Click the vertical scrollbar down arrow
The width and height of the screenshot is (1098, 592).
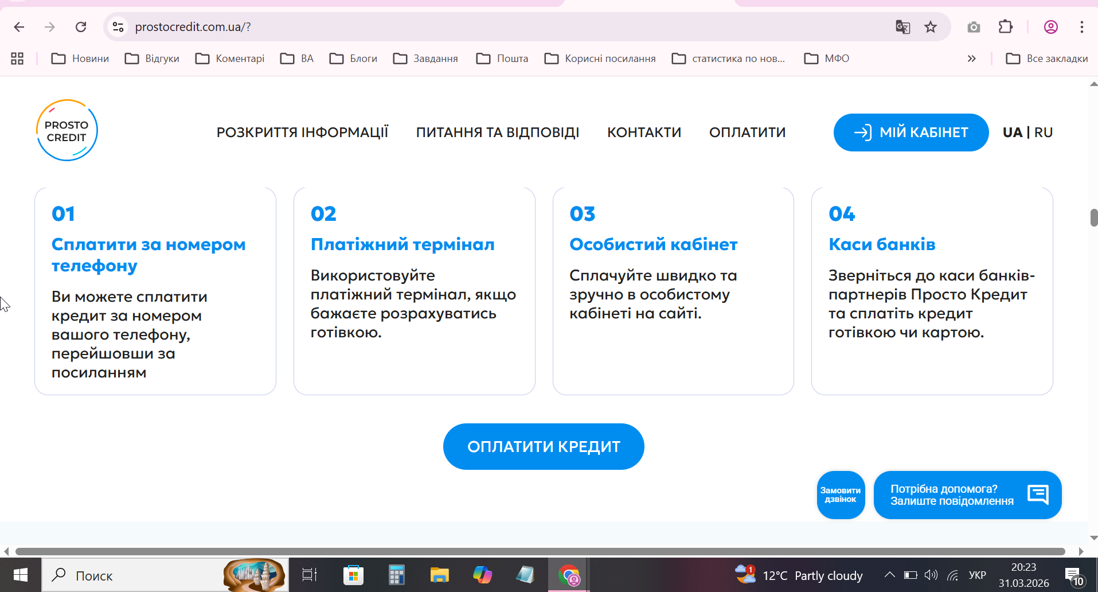coord(1093,538)
